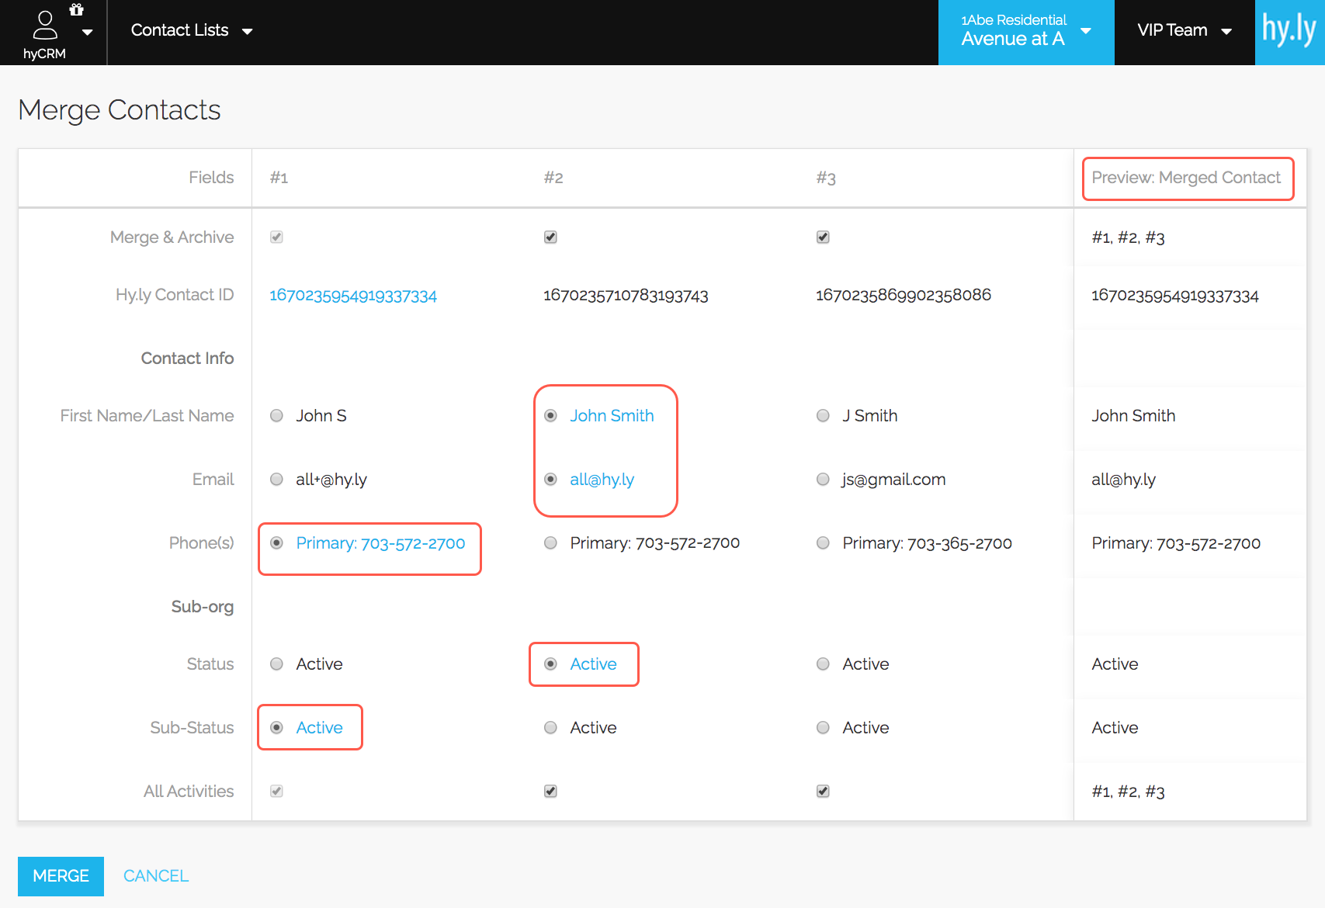Click merged preview name John Smith
Image resolution: width=1325 pixels, height=908 pixels.
point(1133,416)
